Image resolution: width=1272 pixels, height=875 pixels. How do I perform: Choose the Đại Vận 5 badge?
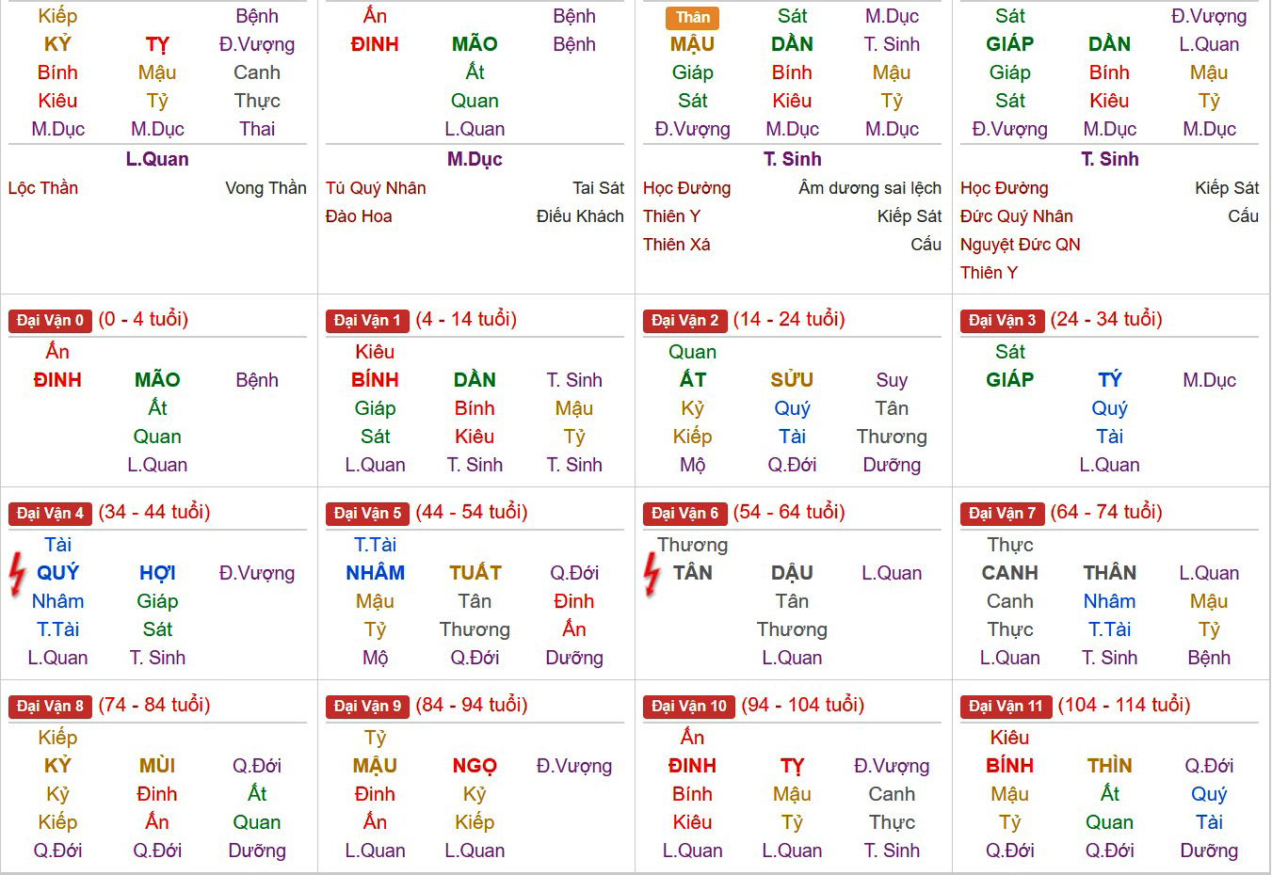(x=367, y=514)
